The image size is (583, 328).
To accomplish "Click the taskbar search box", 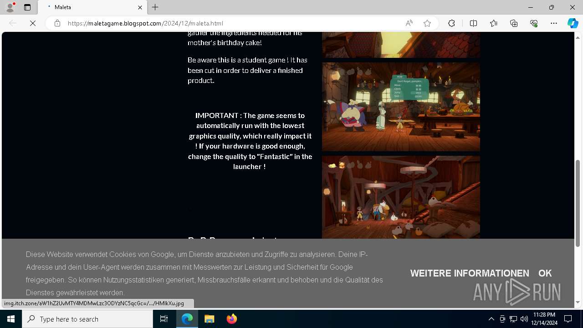I will click(87, 319).
